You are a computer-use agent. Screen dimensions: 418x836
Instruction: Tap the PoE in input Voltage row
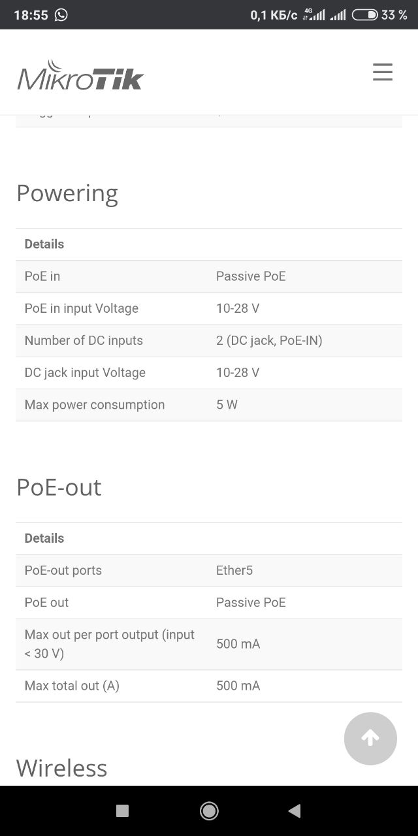[209, 308]
